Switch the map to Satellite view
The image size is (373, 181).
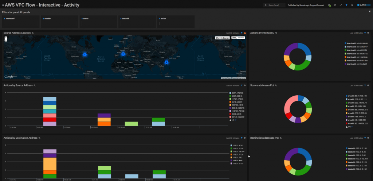pos(241,38)
